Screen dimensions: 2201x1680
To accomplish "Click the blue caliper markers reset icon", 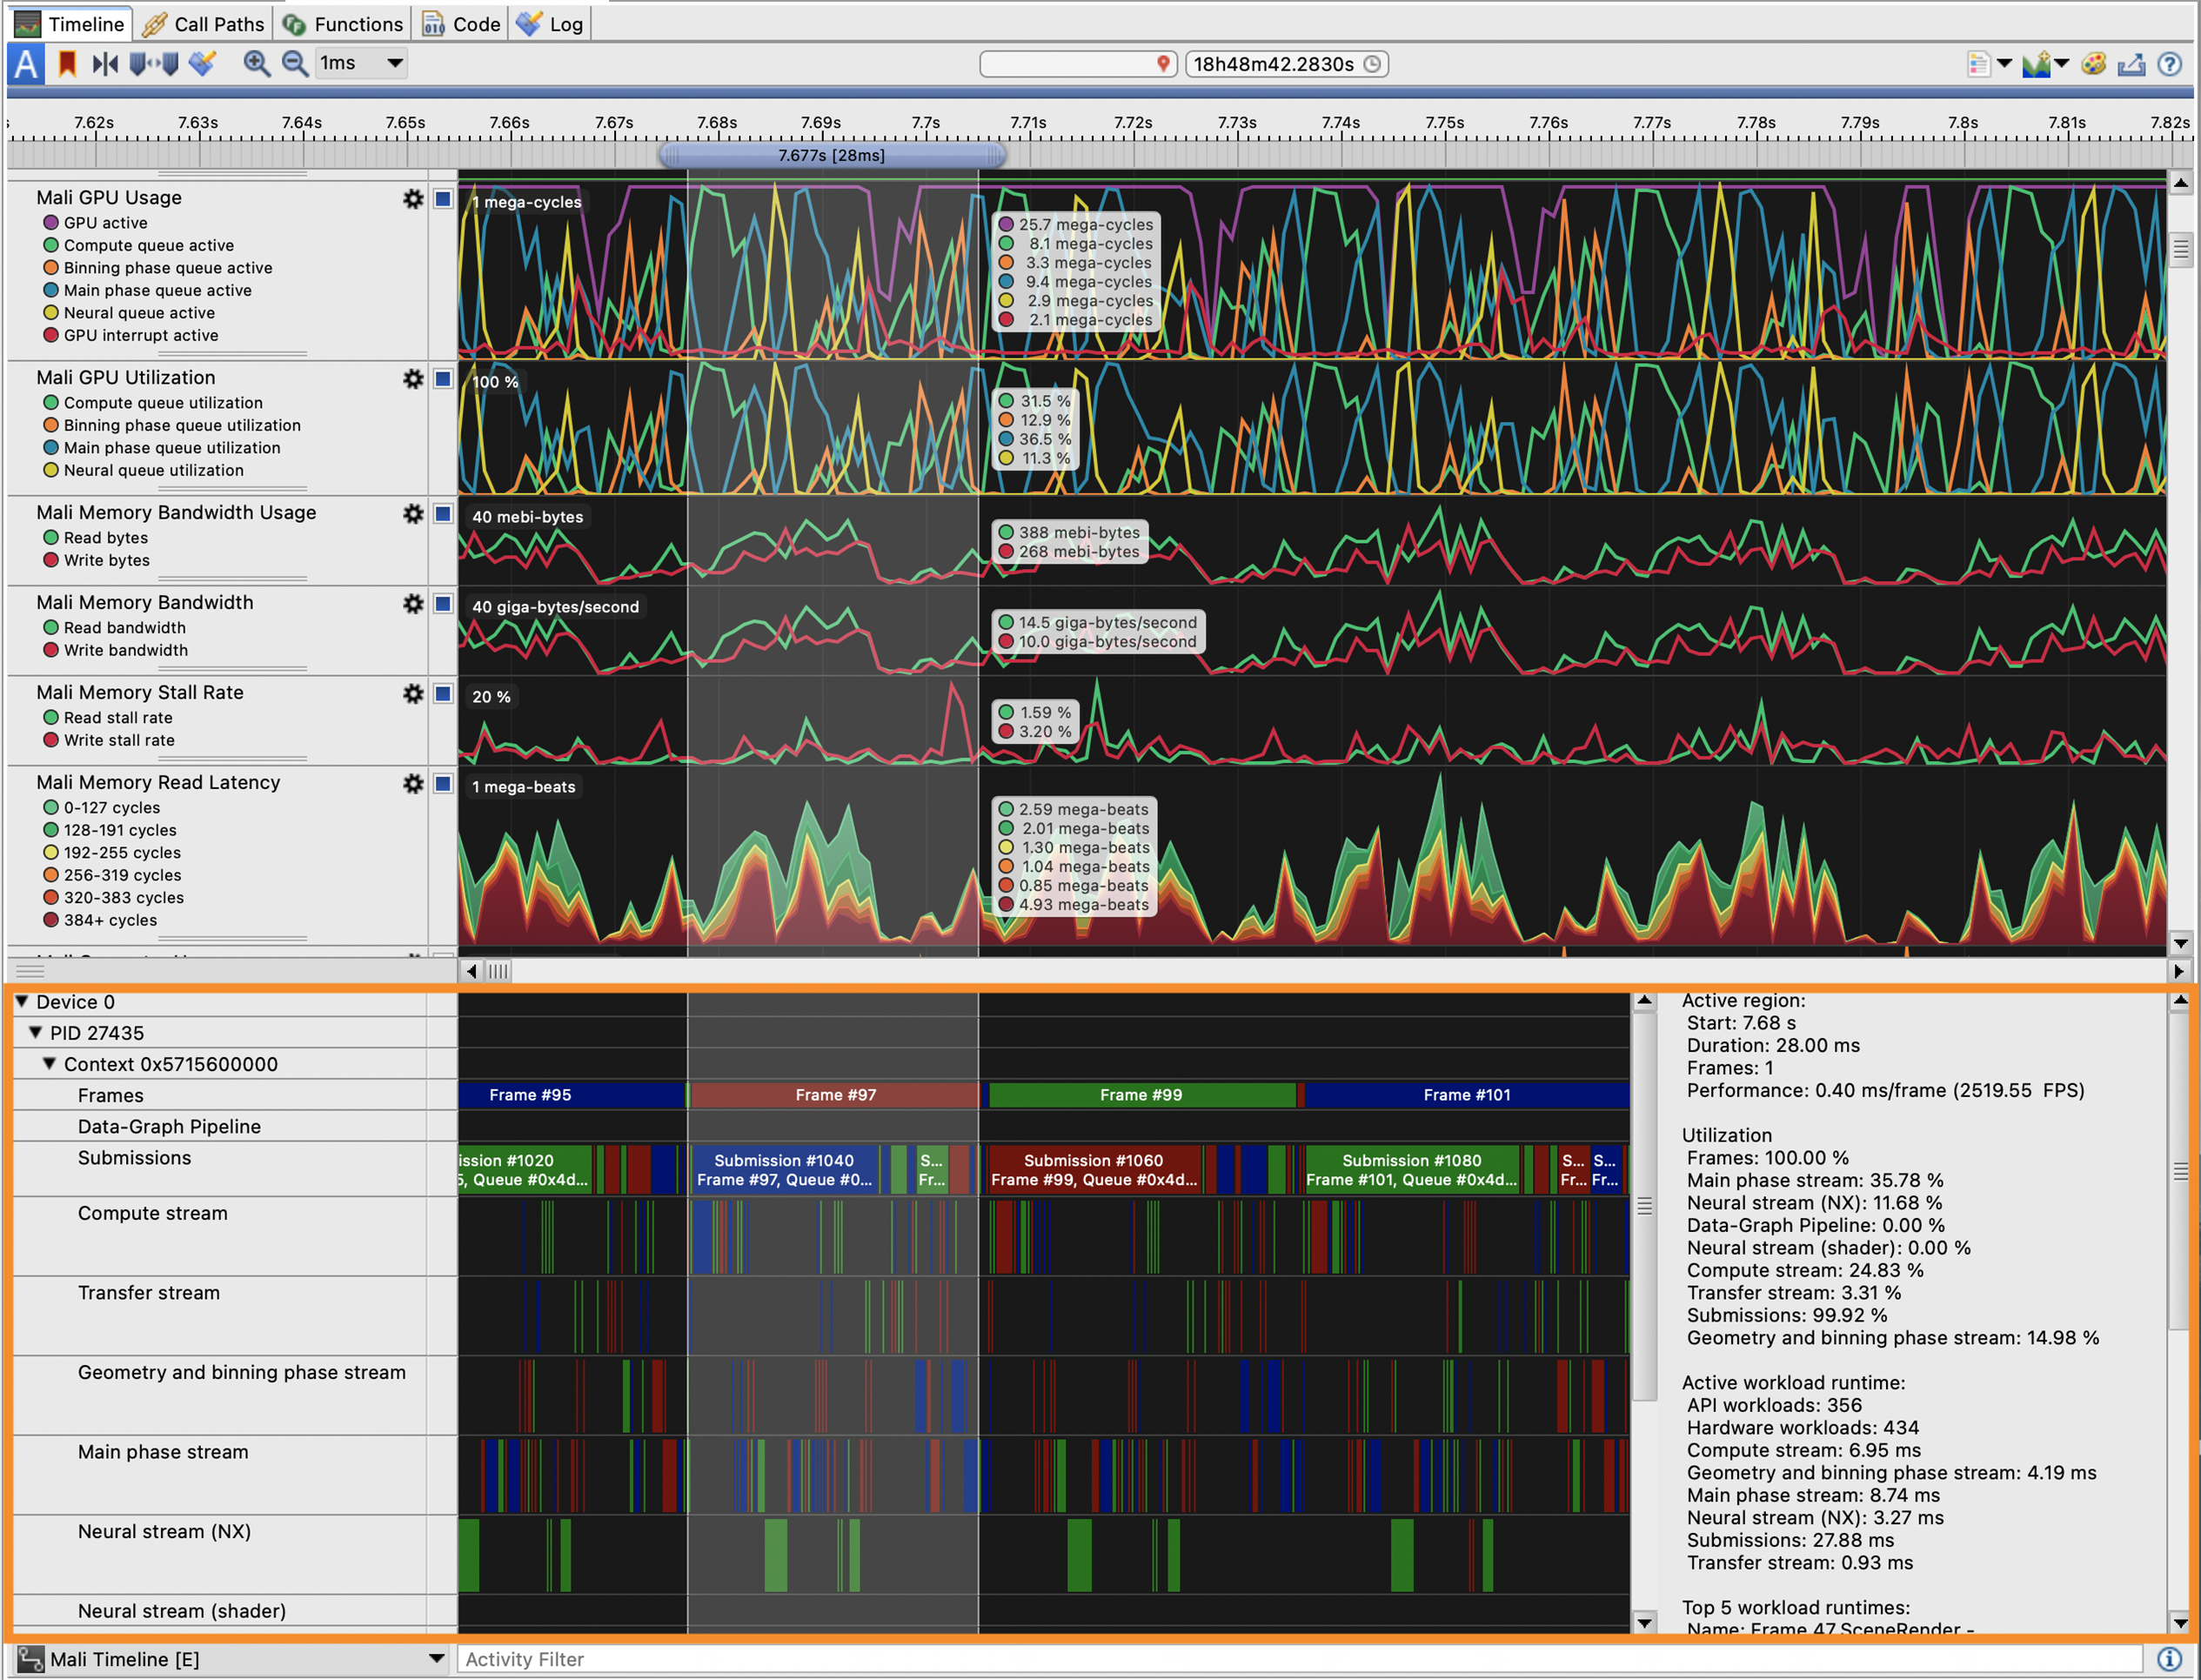I will click(x=154, y=64).
